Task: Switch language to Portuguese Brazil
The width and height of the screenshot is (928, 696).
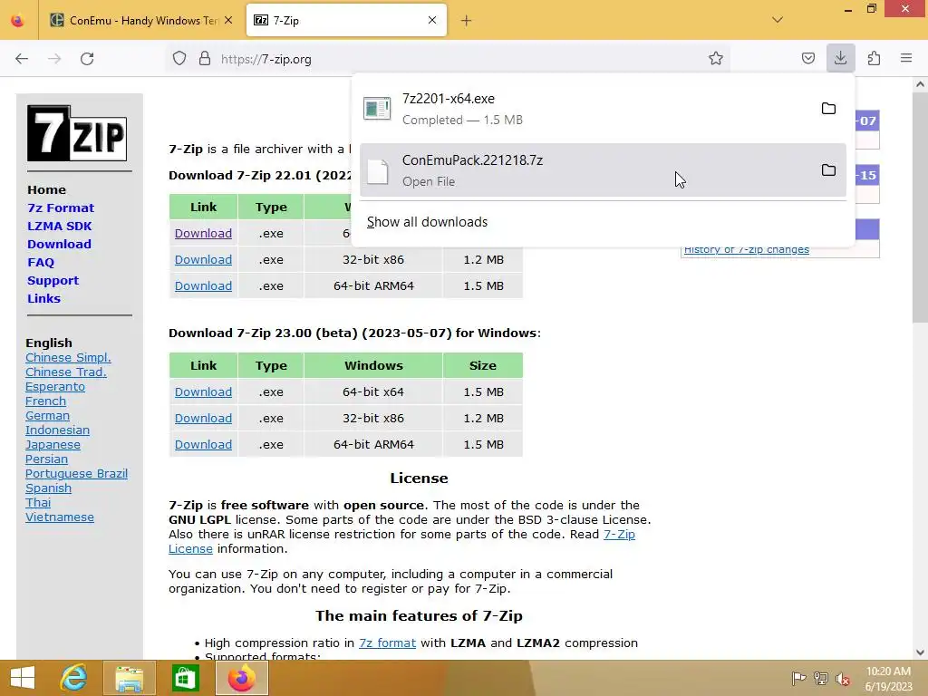Action: tap(76, 473)
